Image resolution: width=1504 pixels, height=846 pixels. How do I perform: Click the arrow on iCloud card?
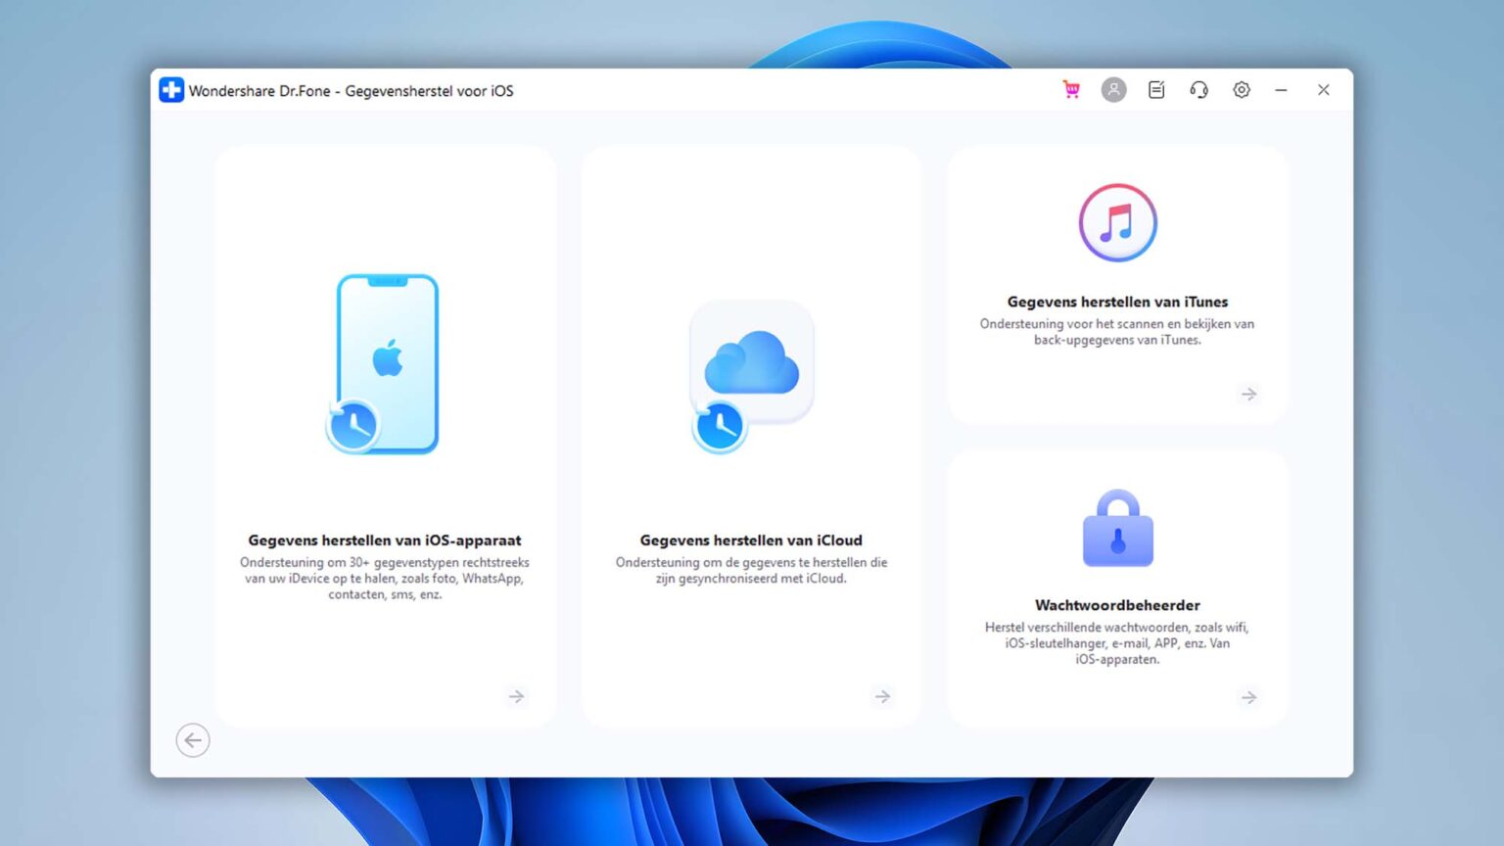click(882, 696)
